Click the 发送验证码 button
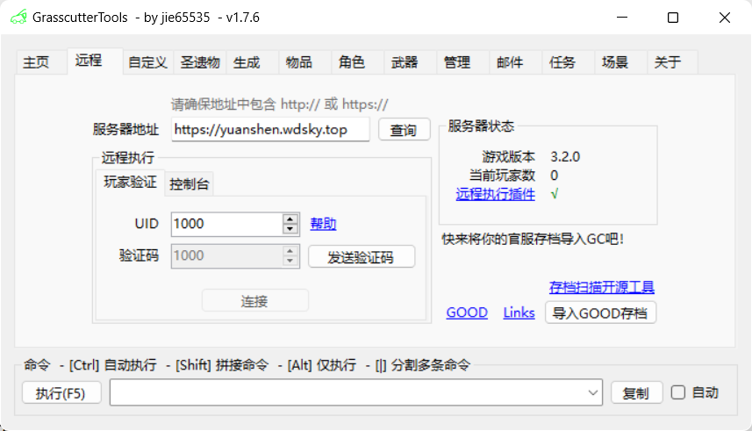This screenshot has height=431, width=752. coord(361,257)
